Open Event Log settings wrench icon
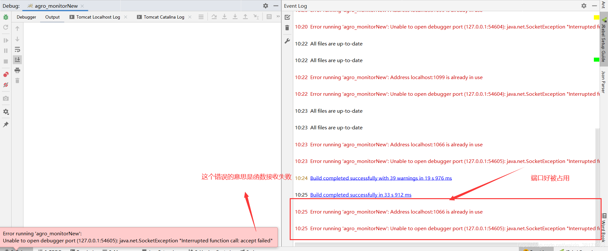This screenshot has width=608, height=251. tap(287, 41)
